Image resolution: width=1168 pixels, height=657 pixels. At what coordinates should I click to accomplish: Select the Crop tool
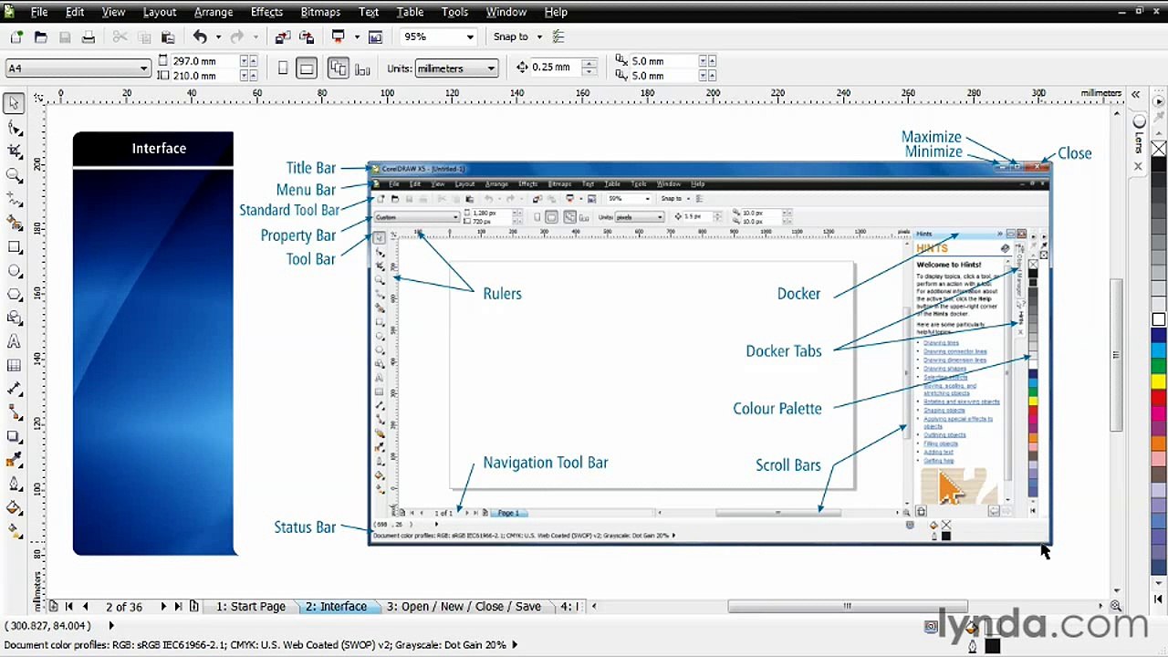pyautogui.click(x=15, y=151)
